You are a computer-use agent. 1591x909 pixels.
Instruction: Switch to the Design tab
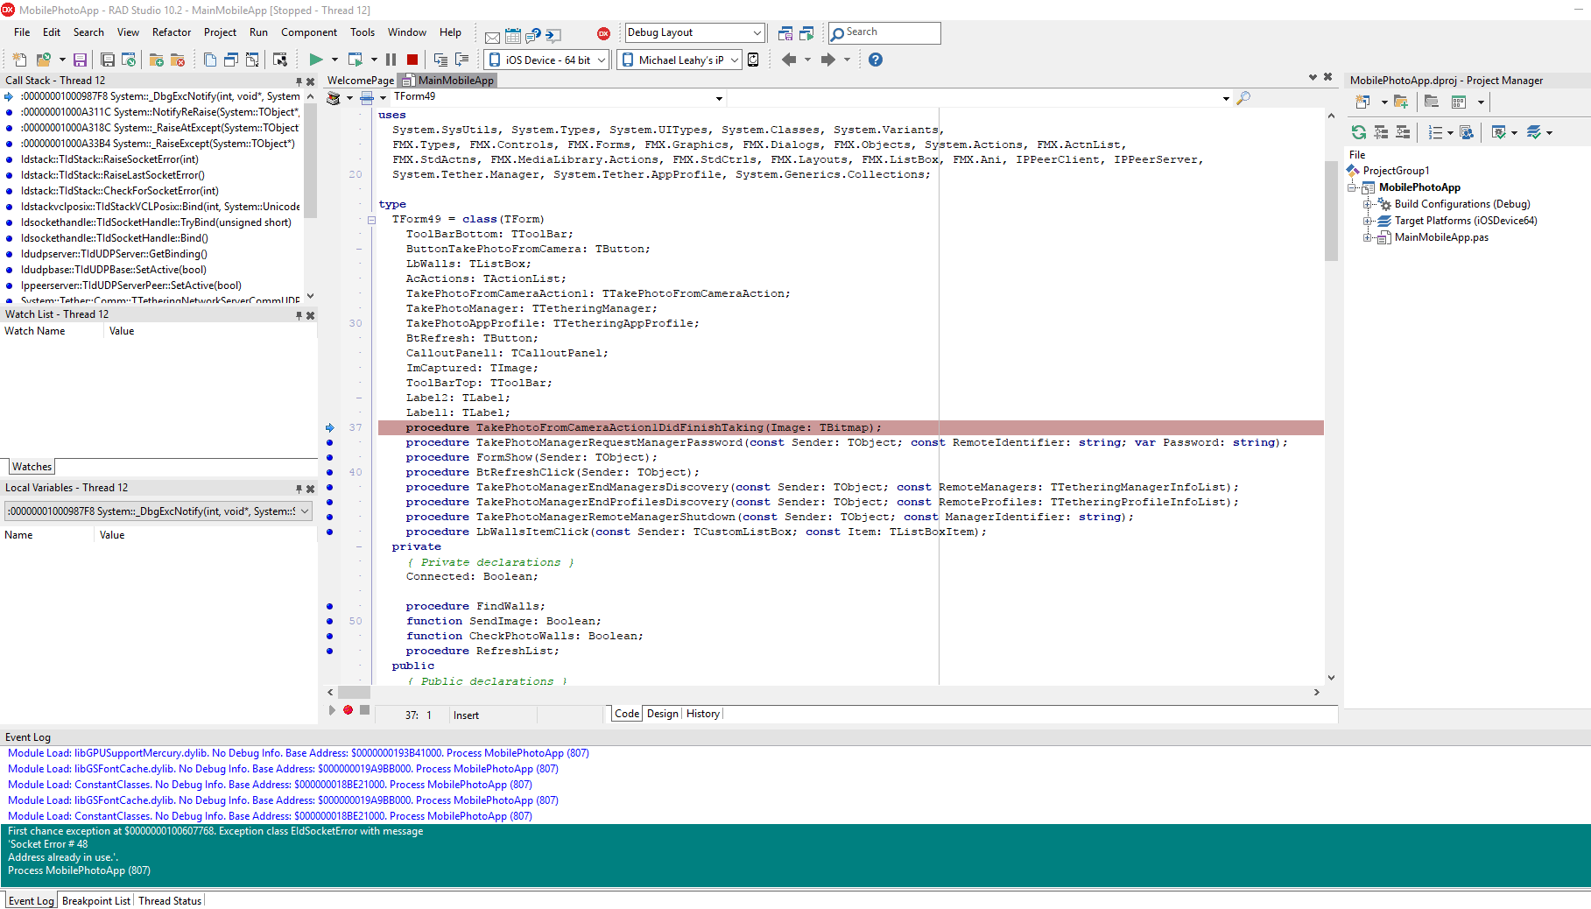tap(662, 714)
